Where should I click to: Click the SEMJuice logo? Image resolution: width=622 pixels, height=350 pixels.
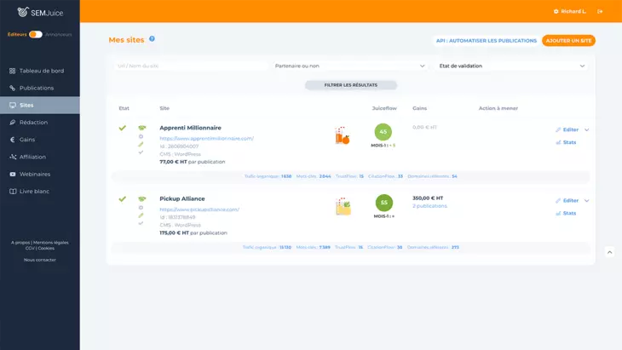pos(40,12)
